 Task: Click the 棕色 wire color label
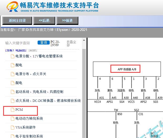pyautogui.click(x=131, y=91)
